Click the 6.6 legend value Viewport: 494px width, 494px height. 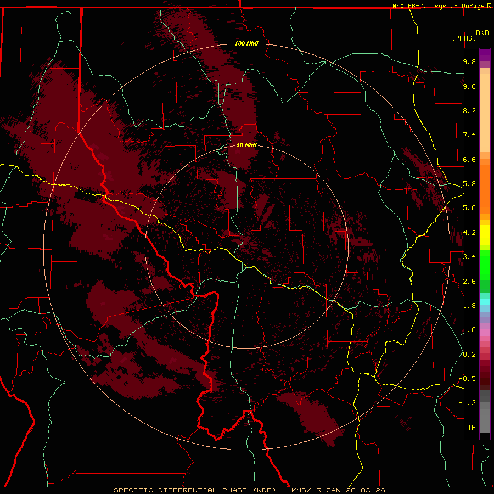(x=469, y=159)
